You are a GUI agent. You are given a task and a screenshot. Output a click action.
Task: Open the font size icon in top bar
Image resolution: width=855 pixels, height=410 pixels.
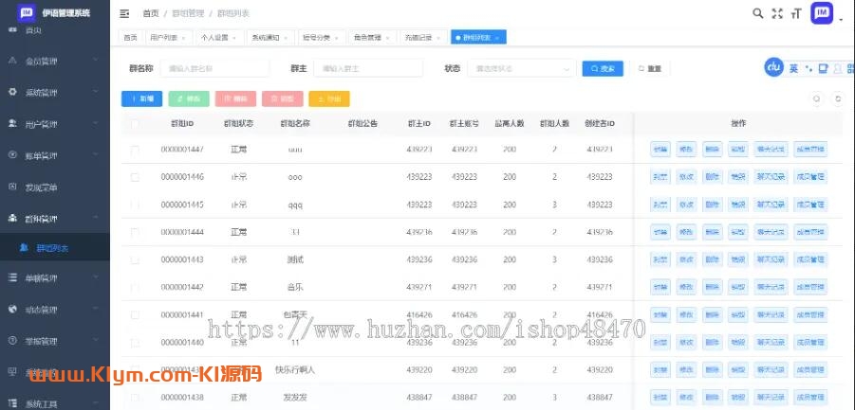(796, 14)
